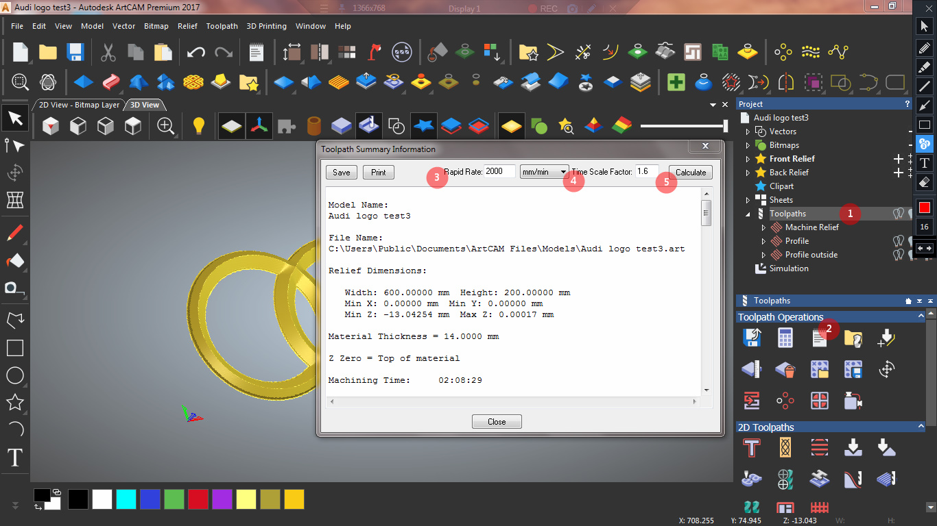Click the Zoom magnifier in 3D View toolbar
The image size is (937, 526).
[x=165, y=125]
